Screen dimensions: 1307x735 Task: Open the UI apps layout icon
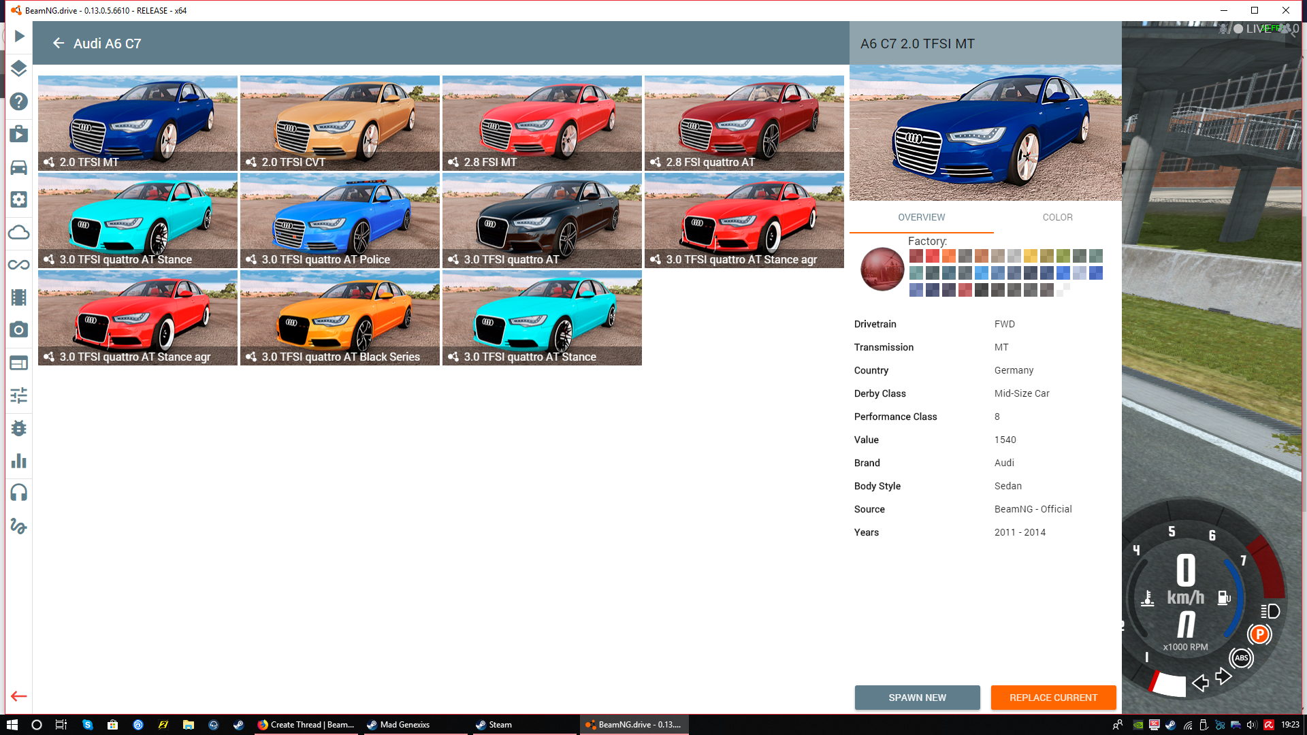pyautogui.click(x=19, y=363)
